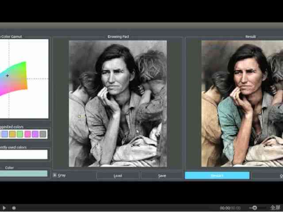The image size is (283, 212).
Task: Adjust the video volume slider knob
Action: point(255,208)
